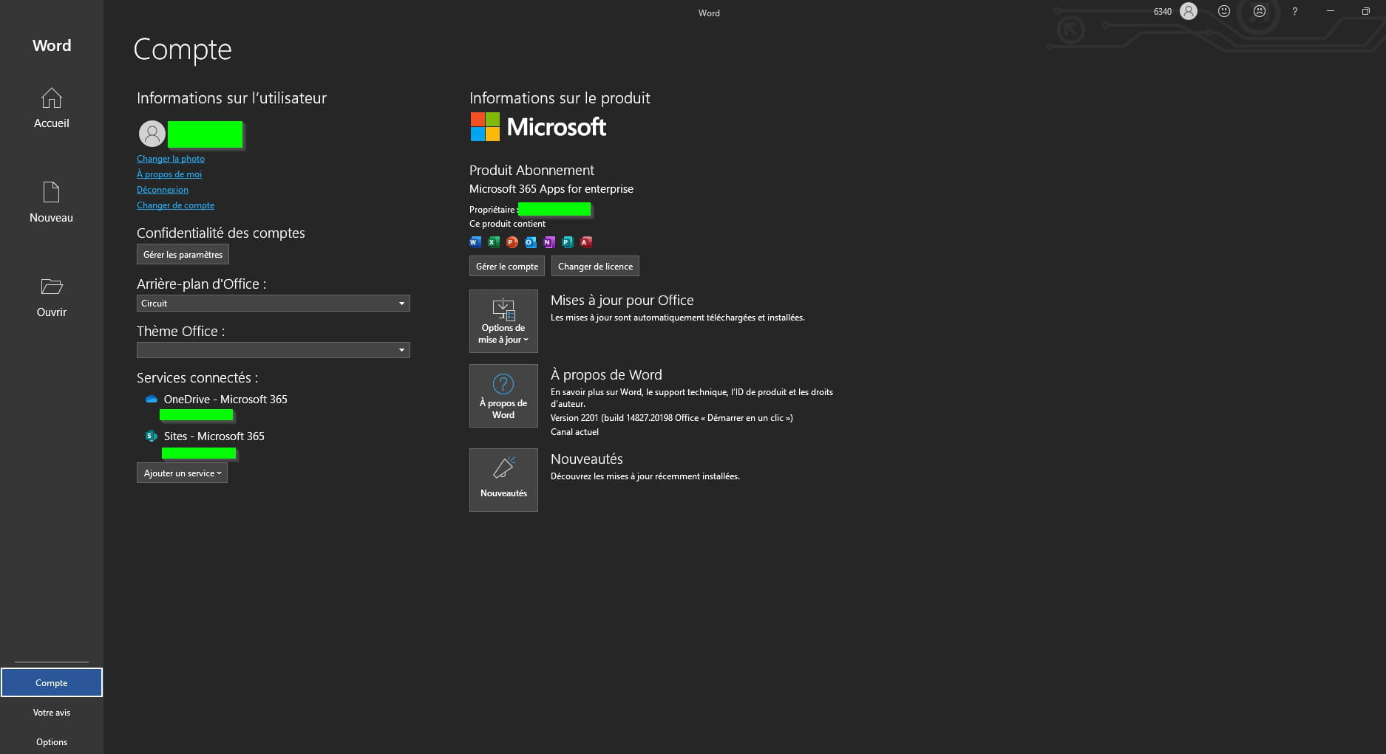Open Help via the question mark icon
The image size is (1386, 754).
tap(1294, 11)
